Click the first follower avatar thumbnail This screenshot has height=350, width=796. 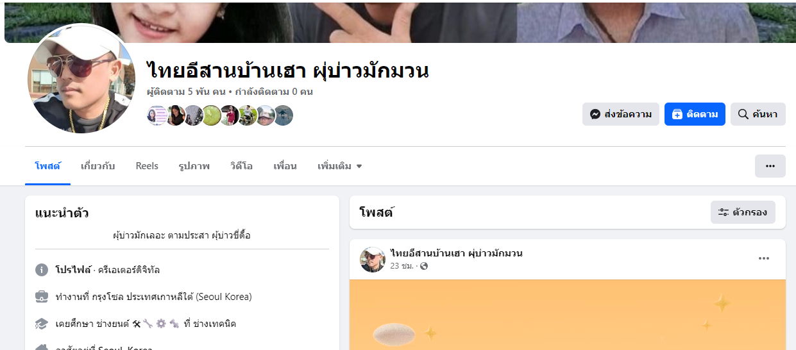click(x=156, y=115)
